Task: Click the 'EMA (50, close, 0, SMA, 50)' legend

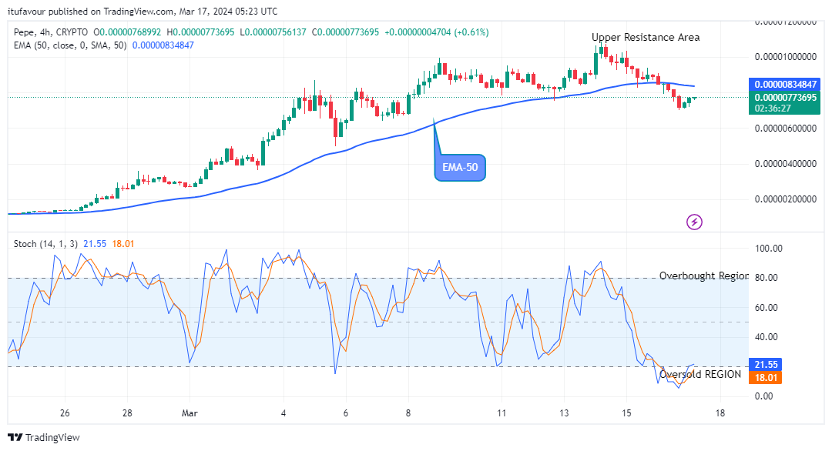Action: [x=70, y=45]
